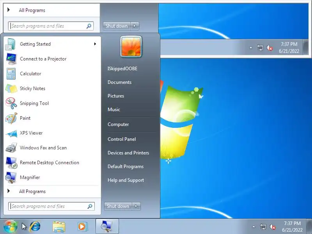Open the Music library
312x234 pixels.
114,110
